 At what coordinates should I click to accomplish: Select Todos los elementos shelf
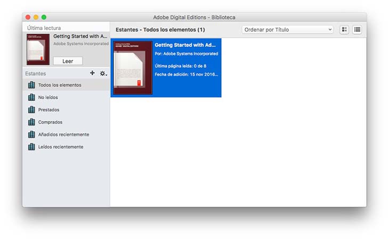point(66,85)
